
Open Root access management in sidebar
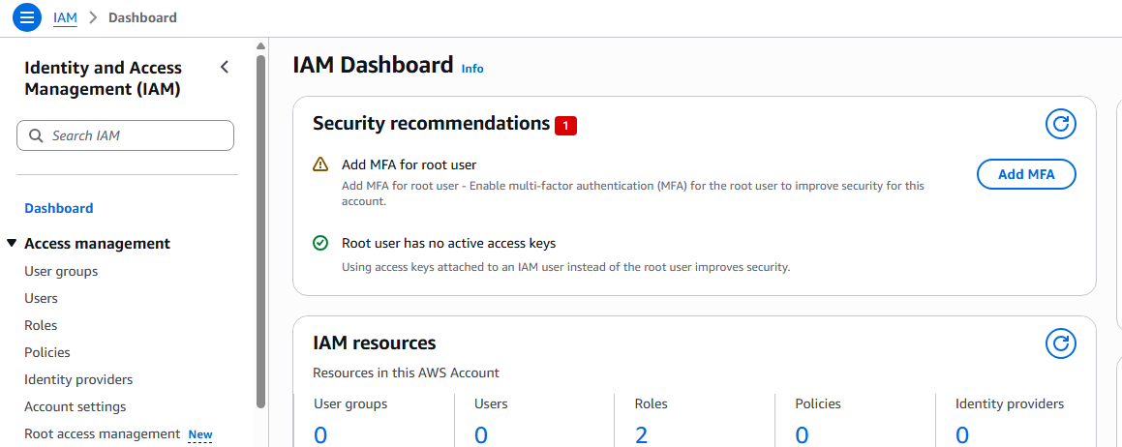103,433
